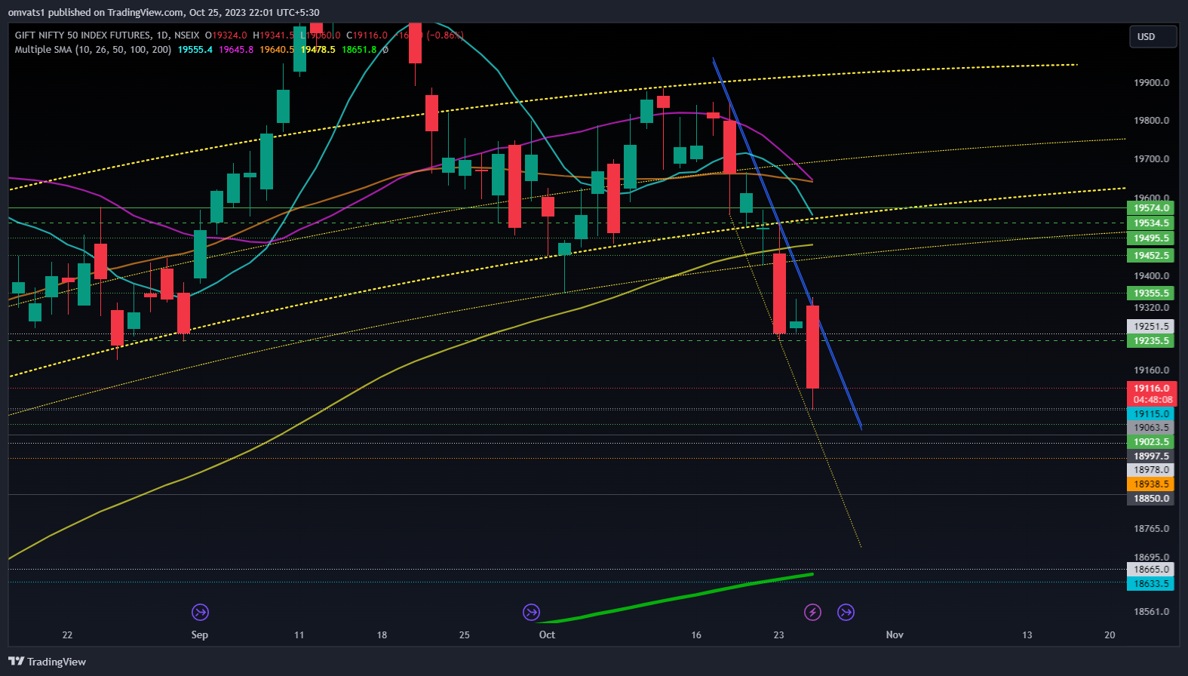Click the magenta SMA value 19645.8

coord(236,50)
